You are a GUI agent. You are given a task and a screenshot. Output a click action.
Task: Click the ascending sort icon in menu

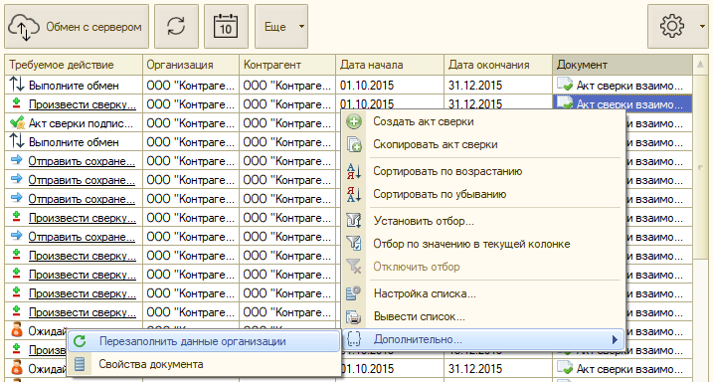pyautogui.click(x=354, y=171)
